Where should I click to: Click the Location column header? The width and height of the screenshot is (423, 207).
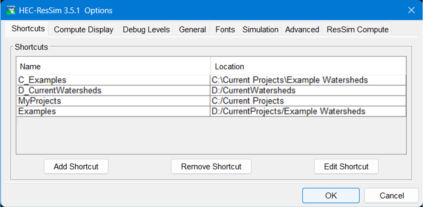pos(308,66)
